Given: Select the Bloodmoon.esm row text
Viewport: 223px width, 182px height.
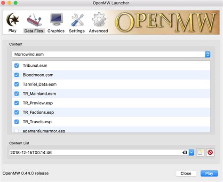Looking at the screenshot, I should point(38,75).
